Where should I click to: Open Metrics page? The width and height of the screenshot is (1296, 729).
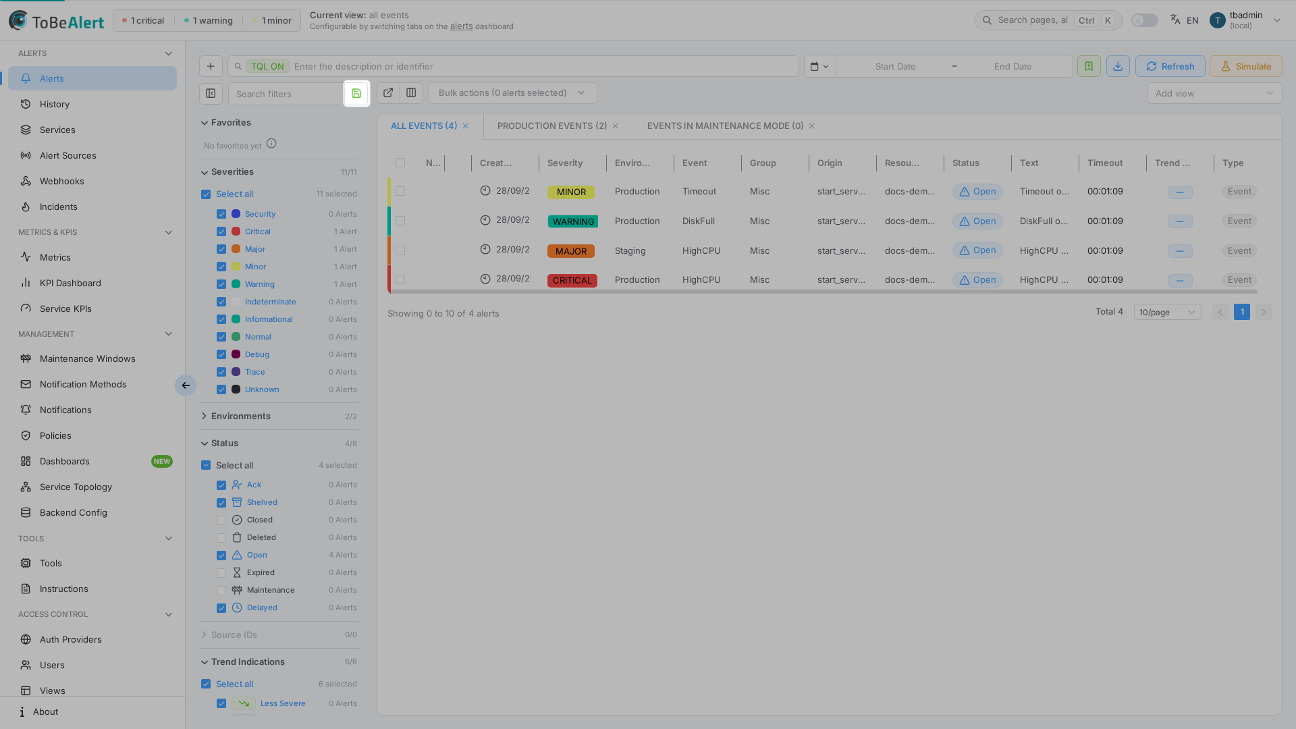(92, 257)
